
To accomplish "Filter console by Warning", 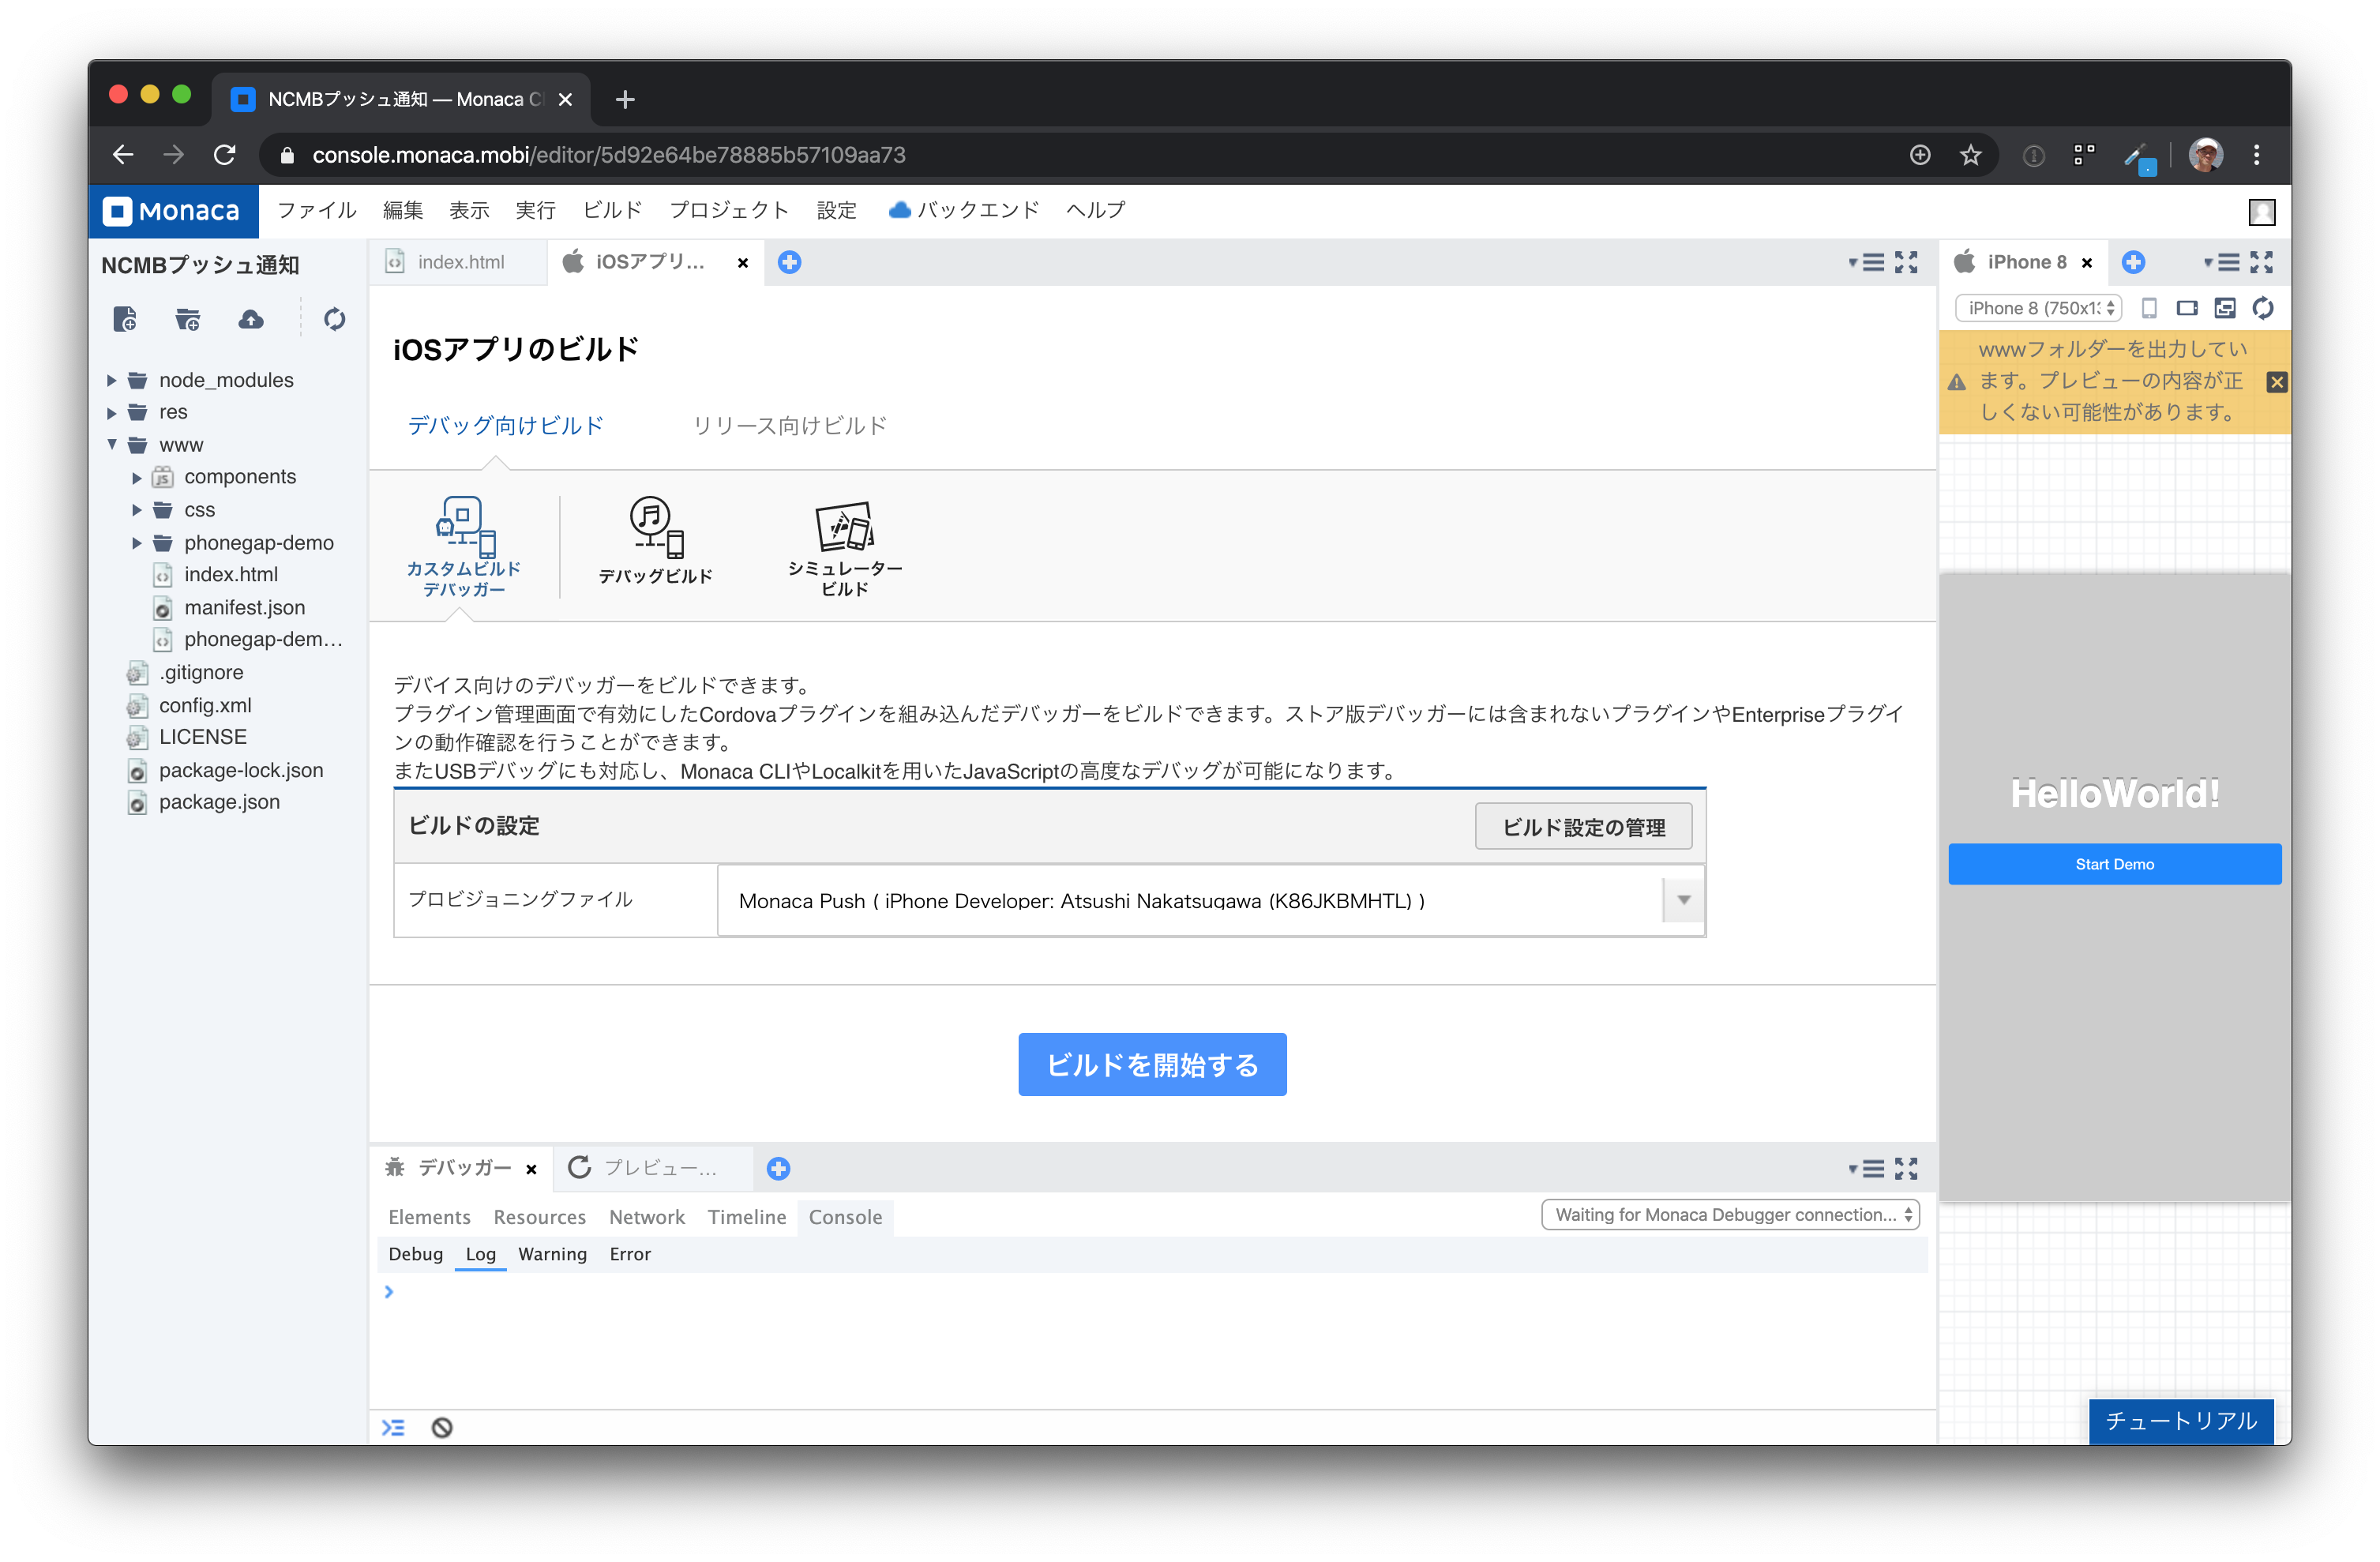I will pos(552,1254).
